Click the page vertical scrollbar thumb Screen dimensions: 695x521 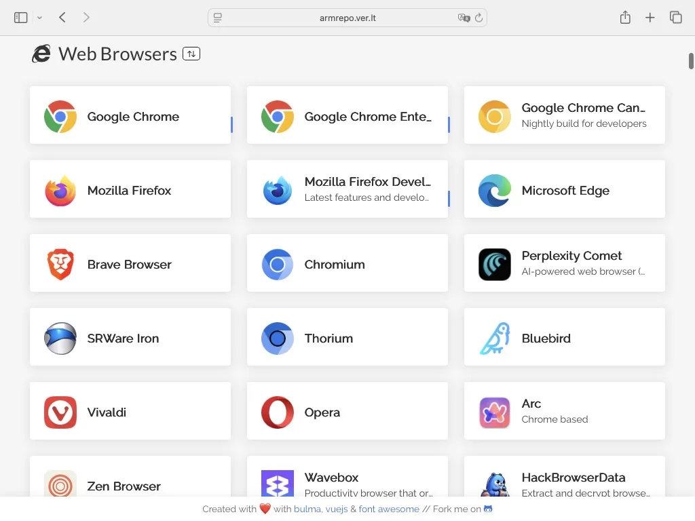coord(690,61)
